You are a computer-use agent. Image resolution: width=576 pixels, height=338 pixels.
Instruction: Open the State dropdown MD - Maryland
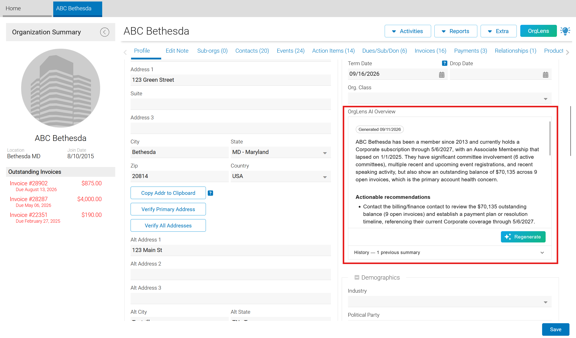(x=281, y=152)
